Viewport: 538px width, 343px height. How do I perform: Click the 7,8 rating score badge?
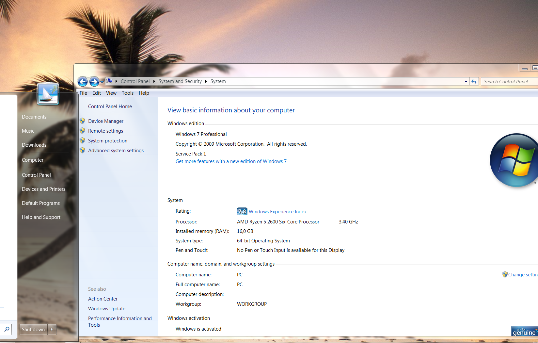coord(242,211)
